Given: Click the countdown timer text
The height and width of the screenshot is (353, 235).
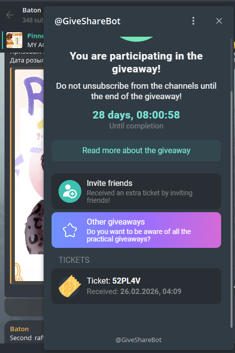Looking at the screenshot, I should [x=136, y=115].
